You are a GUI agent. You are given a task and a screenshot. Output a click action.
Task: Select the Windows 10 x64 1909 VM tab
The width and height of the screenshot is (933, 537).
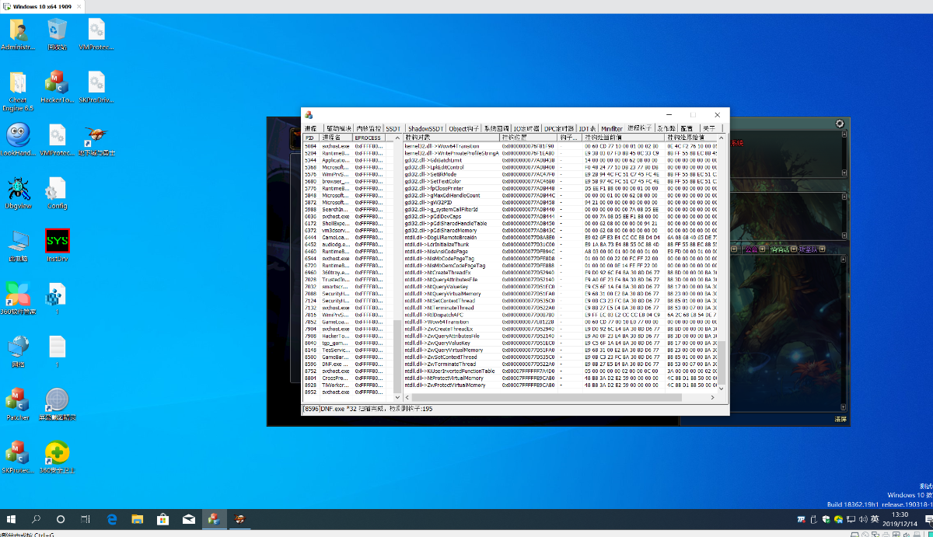click(x=43, y=6)
